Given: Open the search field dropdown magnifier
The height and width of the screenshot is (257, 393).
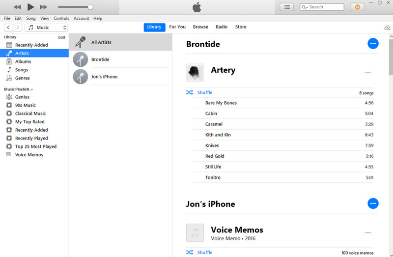Looking at the screenshot, I should pyautogui.click(x=305, y=7).
